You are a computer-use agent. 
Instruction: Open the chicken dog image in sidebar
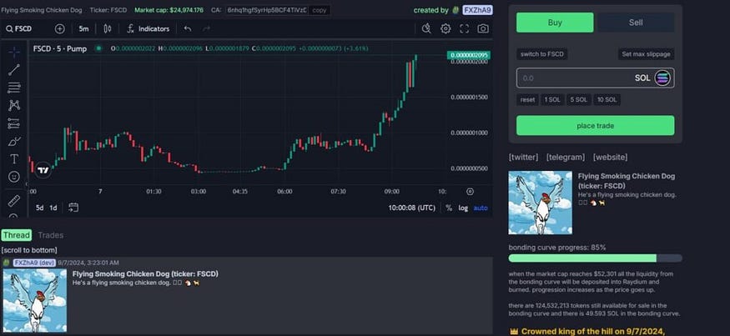tap(540, 203)
